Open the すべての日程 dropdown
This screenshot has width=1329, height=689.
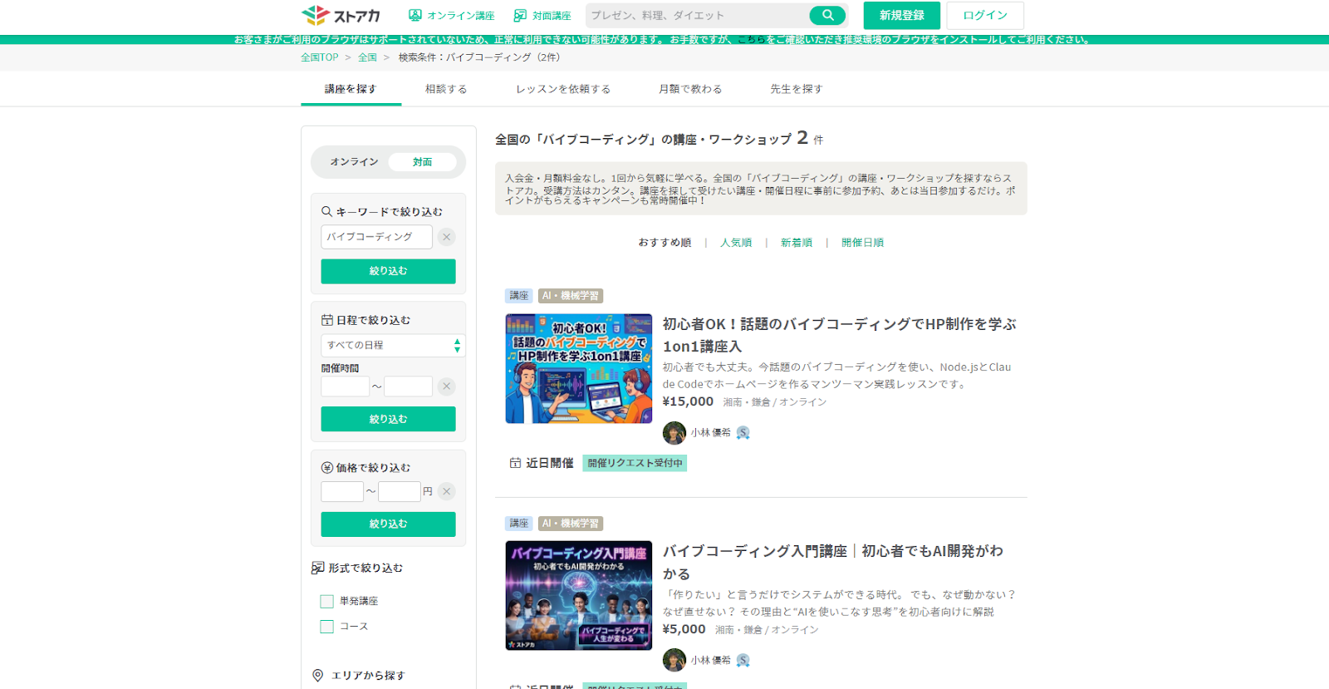coord(393,345)
